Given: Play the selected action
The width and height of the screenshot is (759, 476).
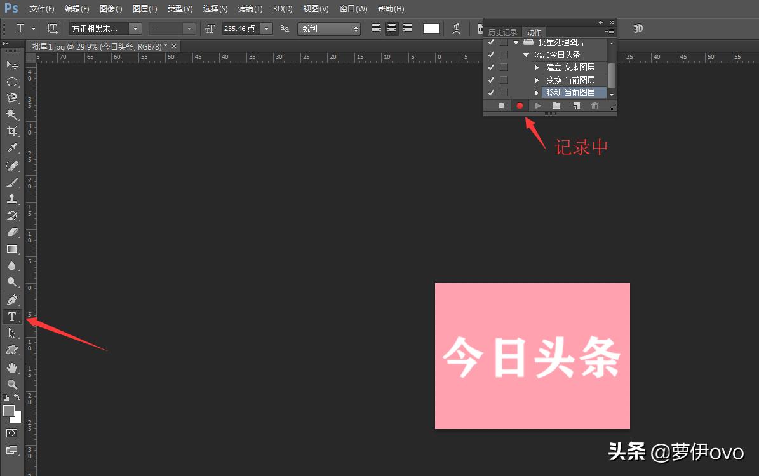Looking at the screenshot, I should pyautogui.click(x=539, y=105).
